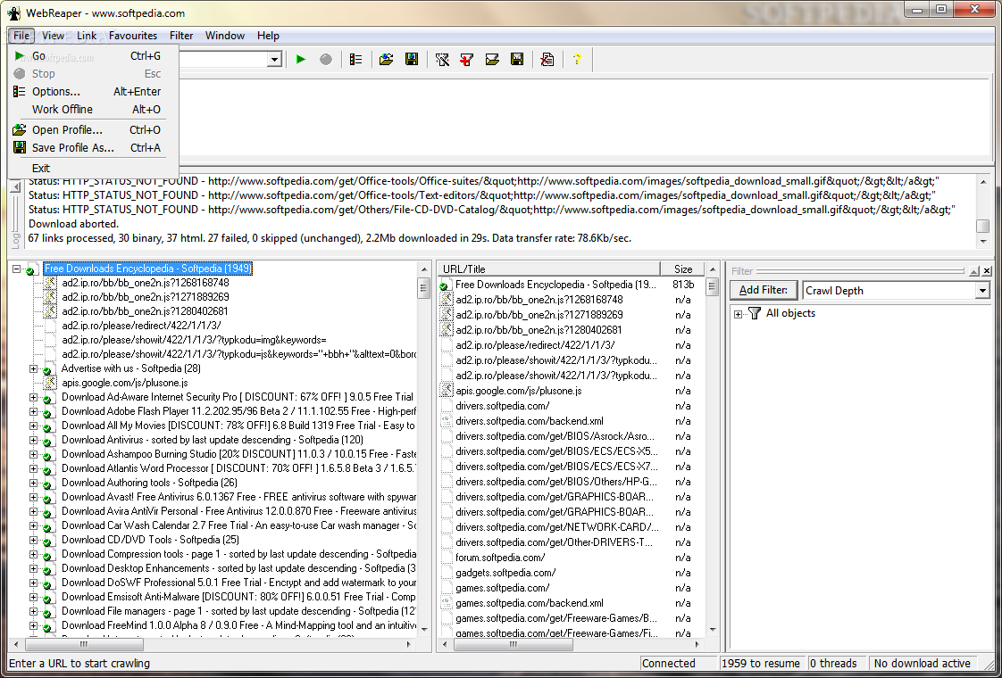The height and width of the screenshot is (678, 1002).
Task: Select Download Emsisoft Anti-Malware tree row
Action: [238, 597]
